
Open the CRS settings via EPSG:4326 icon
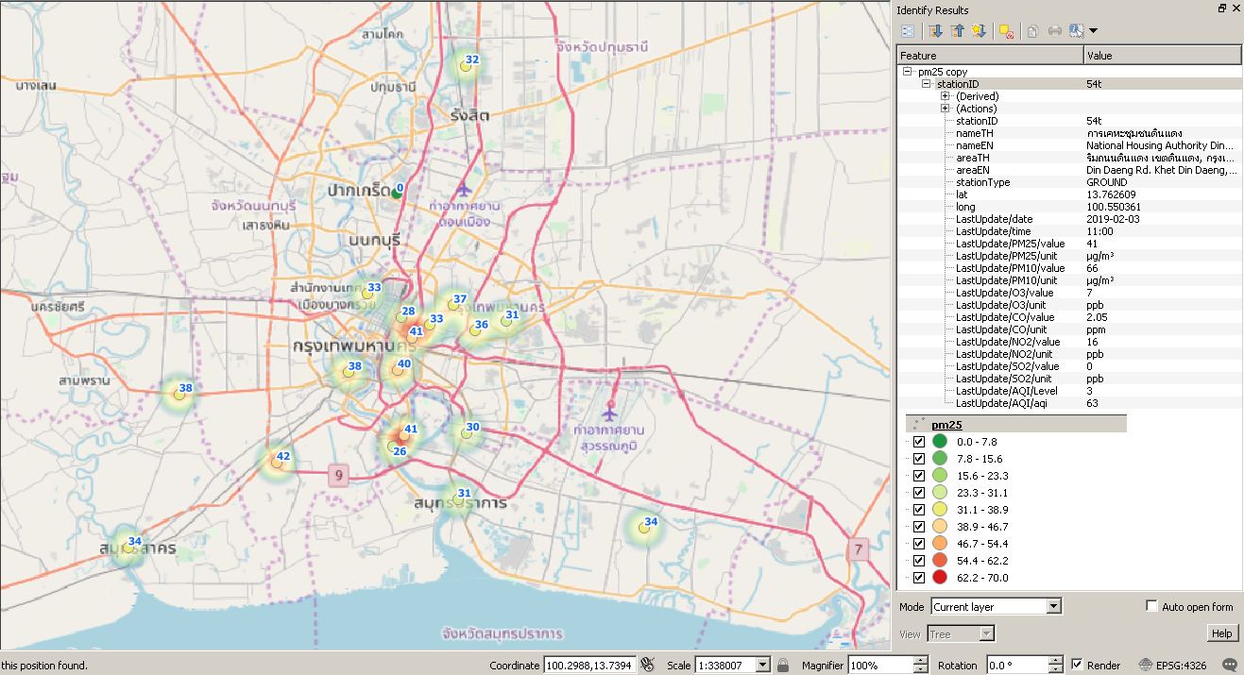pyautogui.click(x=1146, y=665)
